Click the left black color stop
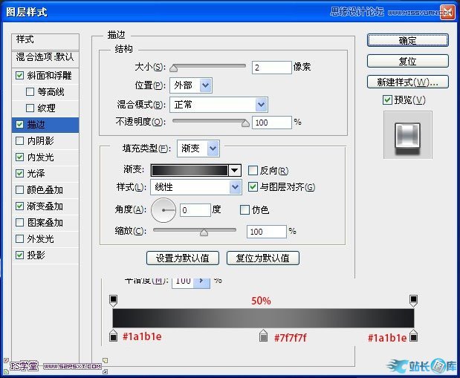 click(x=114, y=336)
